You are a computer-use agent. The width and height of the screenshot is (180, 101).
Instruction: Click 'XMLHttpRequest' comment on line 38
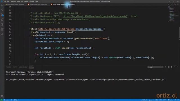pyautogui.click(x=68, y=13)
